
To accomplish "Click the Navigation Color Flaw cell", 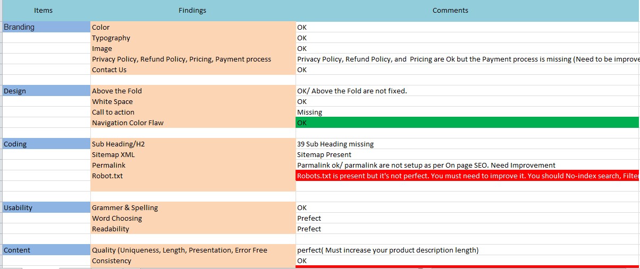I will point(193,123).
